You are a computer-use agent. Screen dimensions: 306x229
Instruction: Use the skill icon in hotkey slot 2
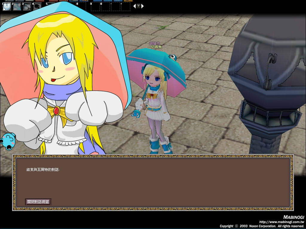17,7
